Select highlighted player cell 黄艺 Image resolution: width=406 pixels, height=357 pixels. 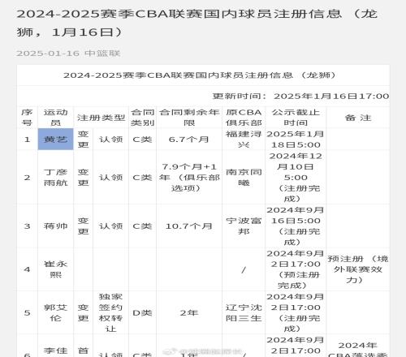point(55,139)
